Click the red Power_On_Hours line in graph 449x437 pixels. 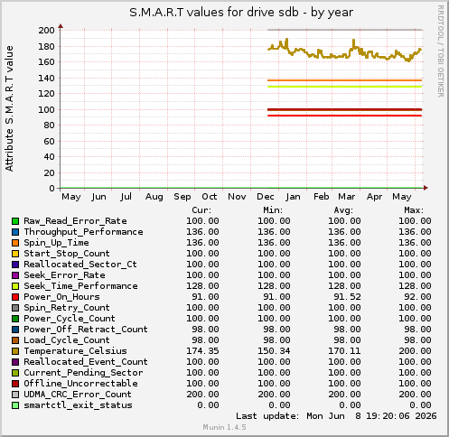(344, 116)
